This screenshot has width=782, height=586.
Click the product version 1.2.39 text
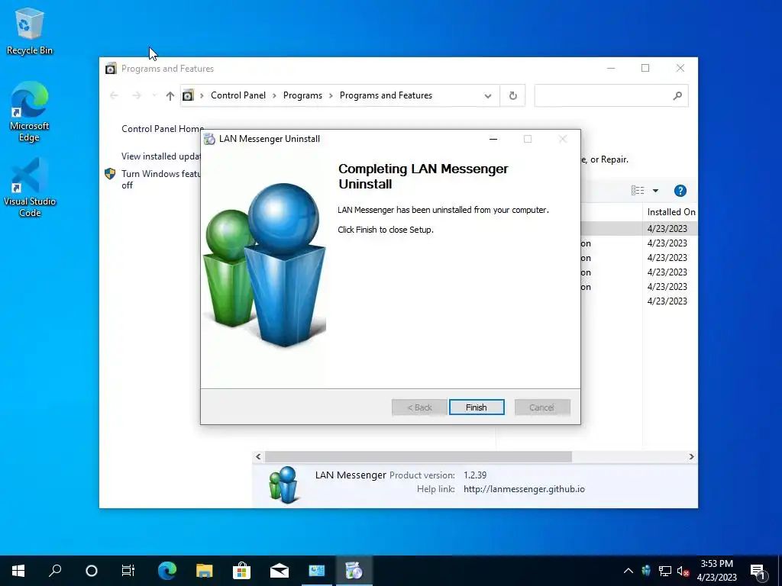(x=475, y=475)
